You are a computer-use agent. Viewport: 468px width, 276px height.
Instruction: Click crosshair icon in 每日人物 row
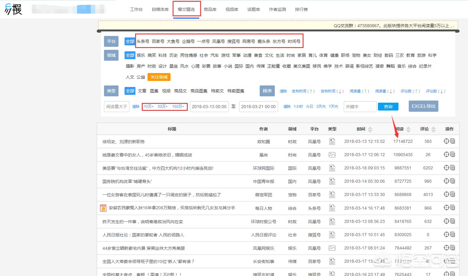click(x=446, y=207)
